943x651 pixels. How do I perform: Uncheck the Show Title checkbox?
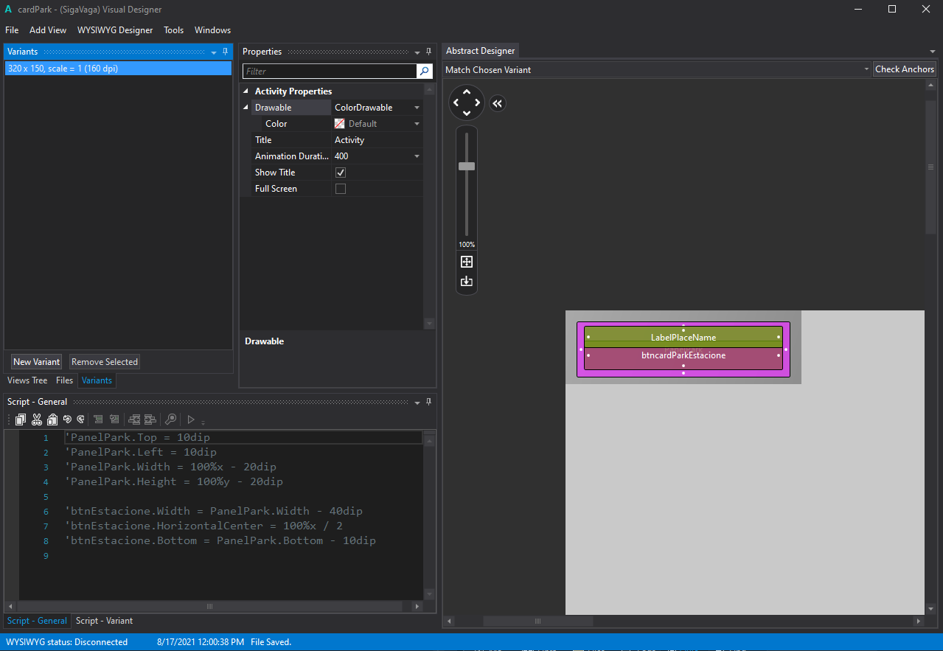[341, 173]
